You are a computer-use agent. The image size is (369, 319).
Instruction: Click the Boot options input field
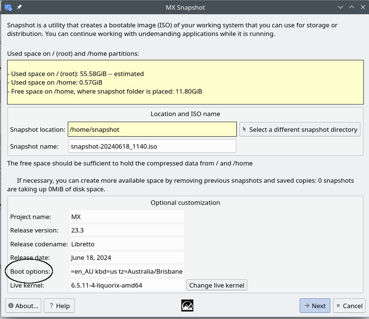pos(127,271)
